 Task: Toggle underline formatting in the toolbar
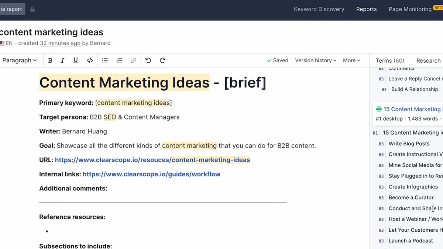pyautogui.click(x=76, y=60)
